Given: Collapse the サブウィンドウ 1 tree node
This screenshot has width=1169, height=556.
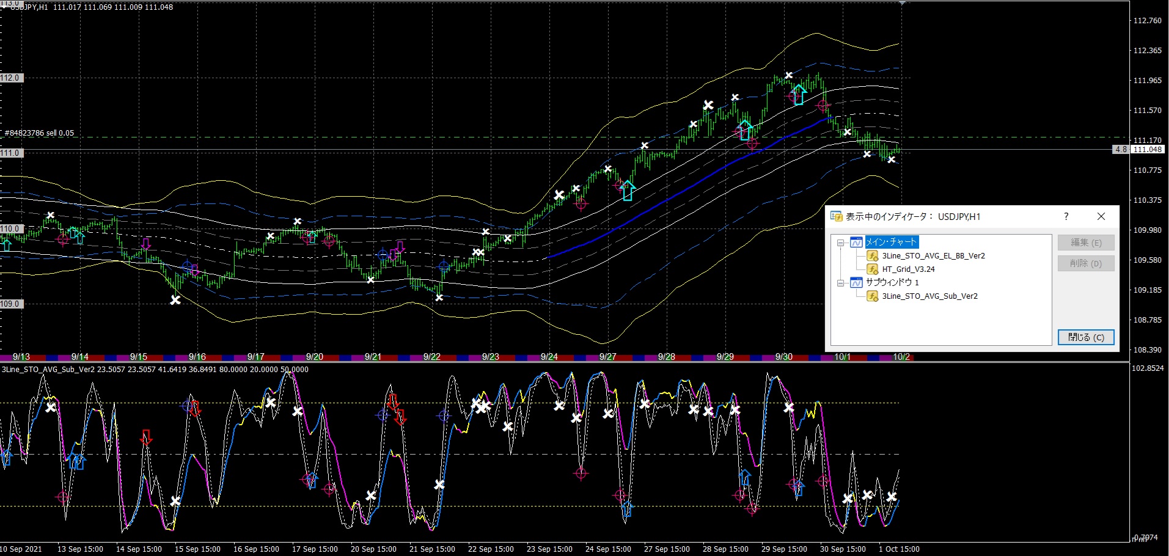Looking at the screenshot, I should point(841,283).
